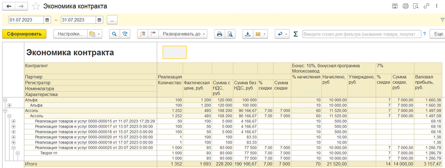Collapse nested Ассоль partner group
Viewport: 445px width, 168px height.
(9, 116)
